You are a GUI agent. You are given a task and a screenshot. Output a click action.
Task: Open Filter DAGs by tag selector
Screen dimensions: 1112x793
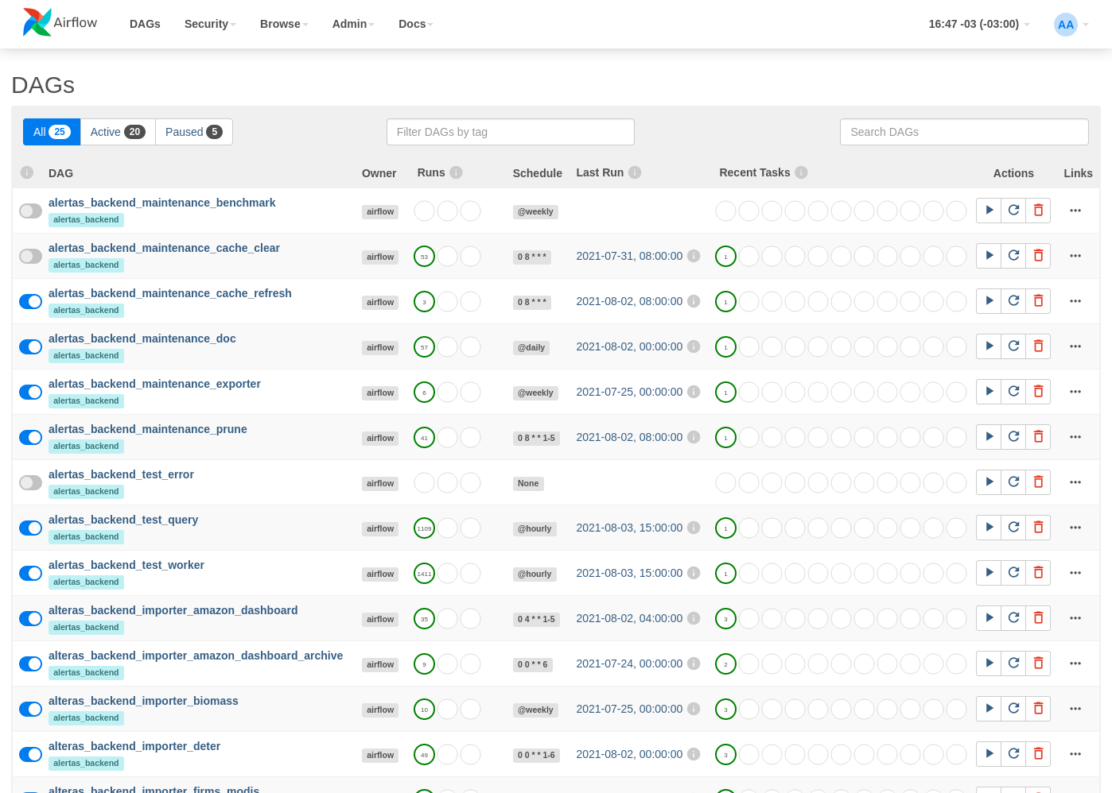coord(510,132)
